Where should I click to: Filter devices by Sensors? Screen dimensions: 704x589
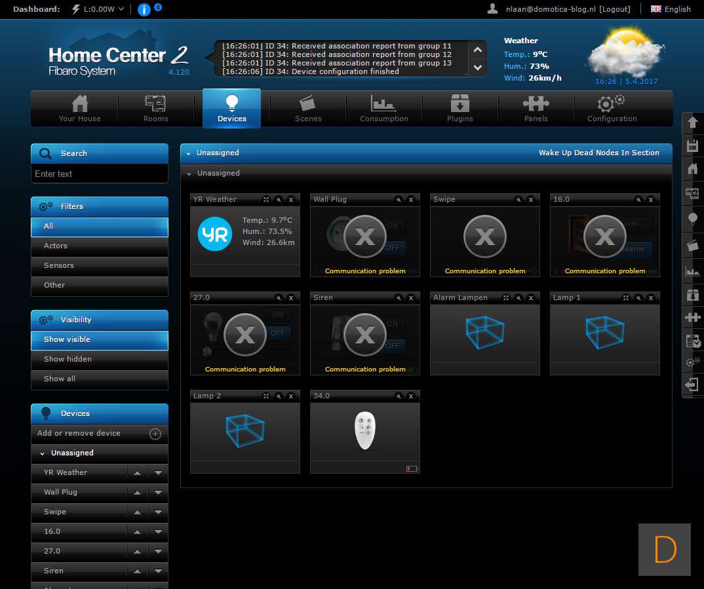pyautogui.click(x=99, y=265)
